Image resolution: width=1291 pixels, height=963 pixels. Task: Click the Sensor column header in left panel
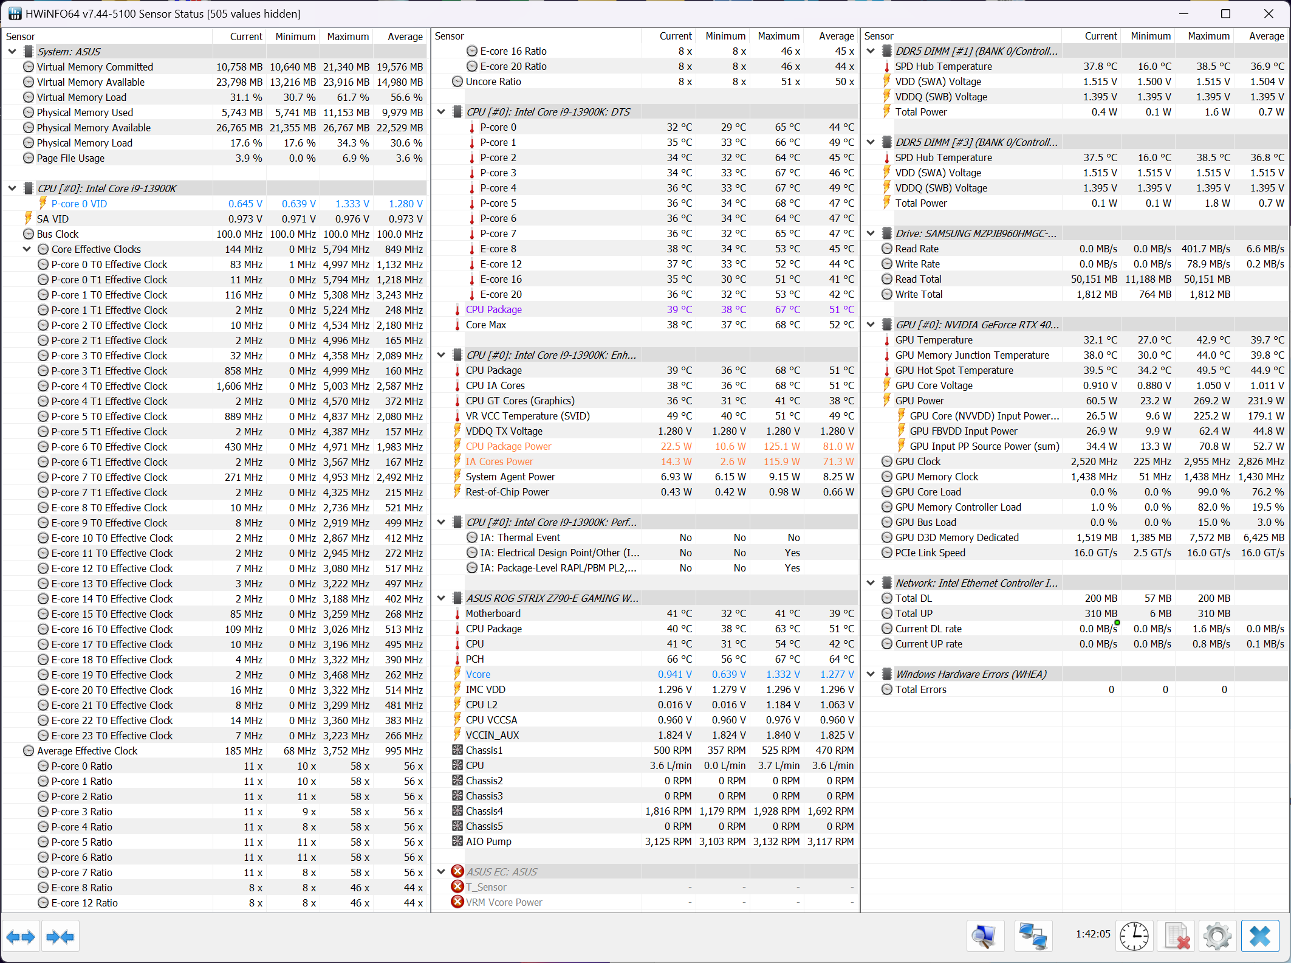click(108, 36)
